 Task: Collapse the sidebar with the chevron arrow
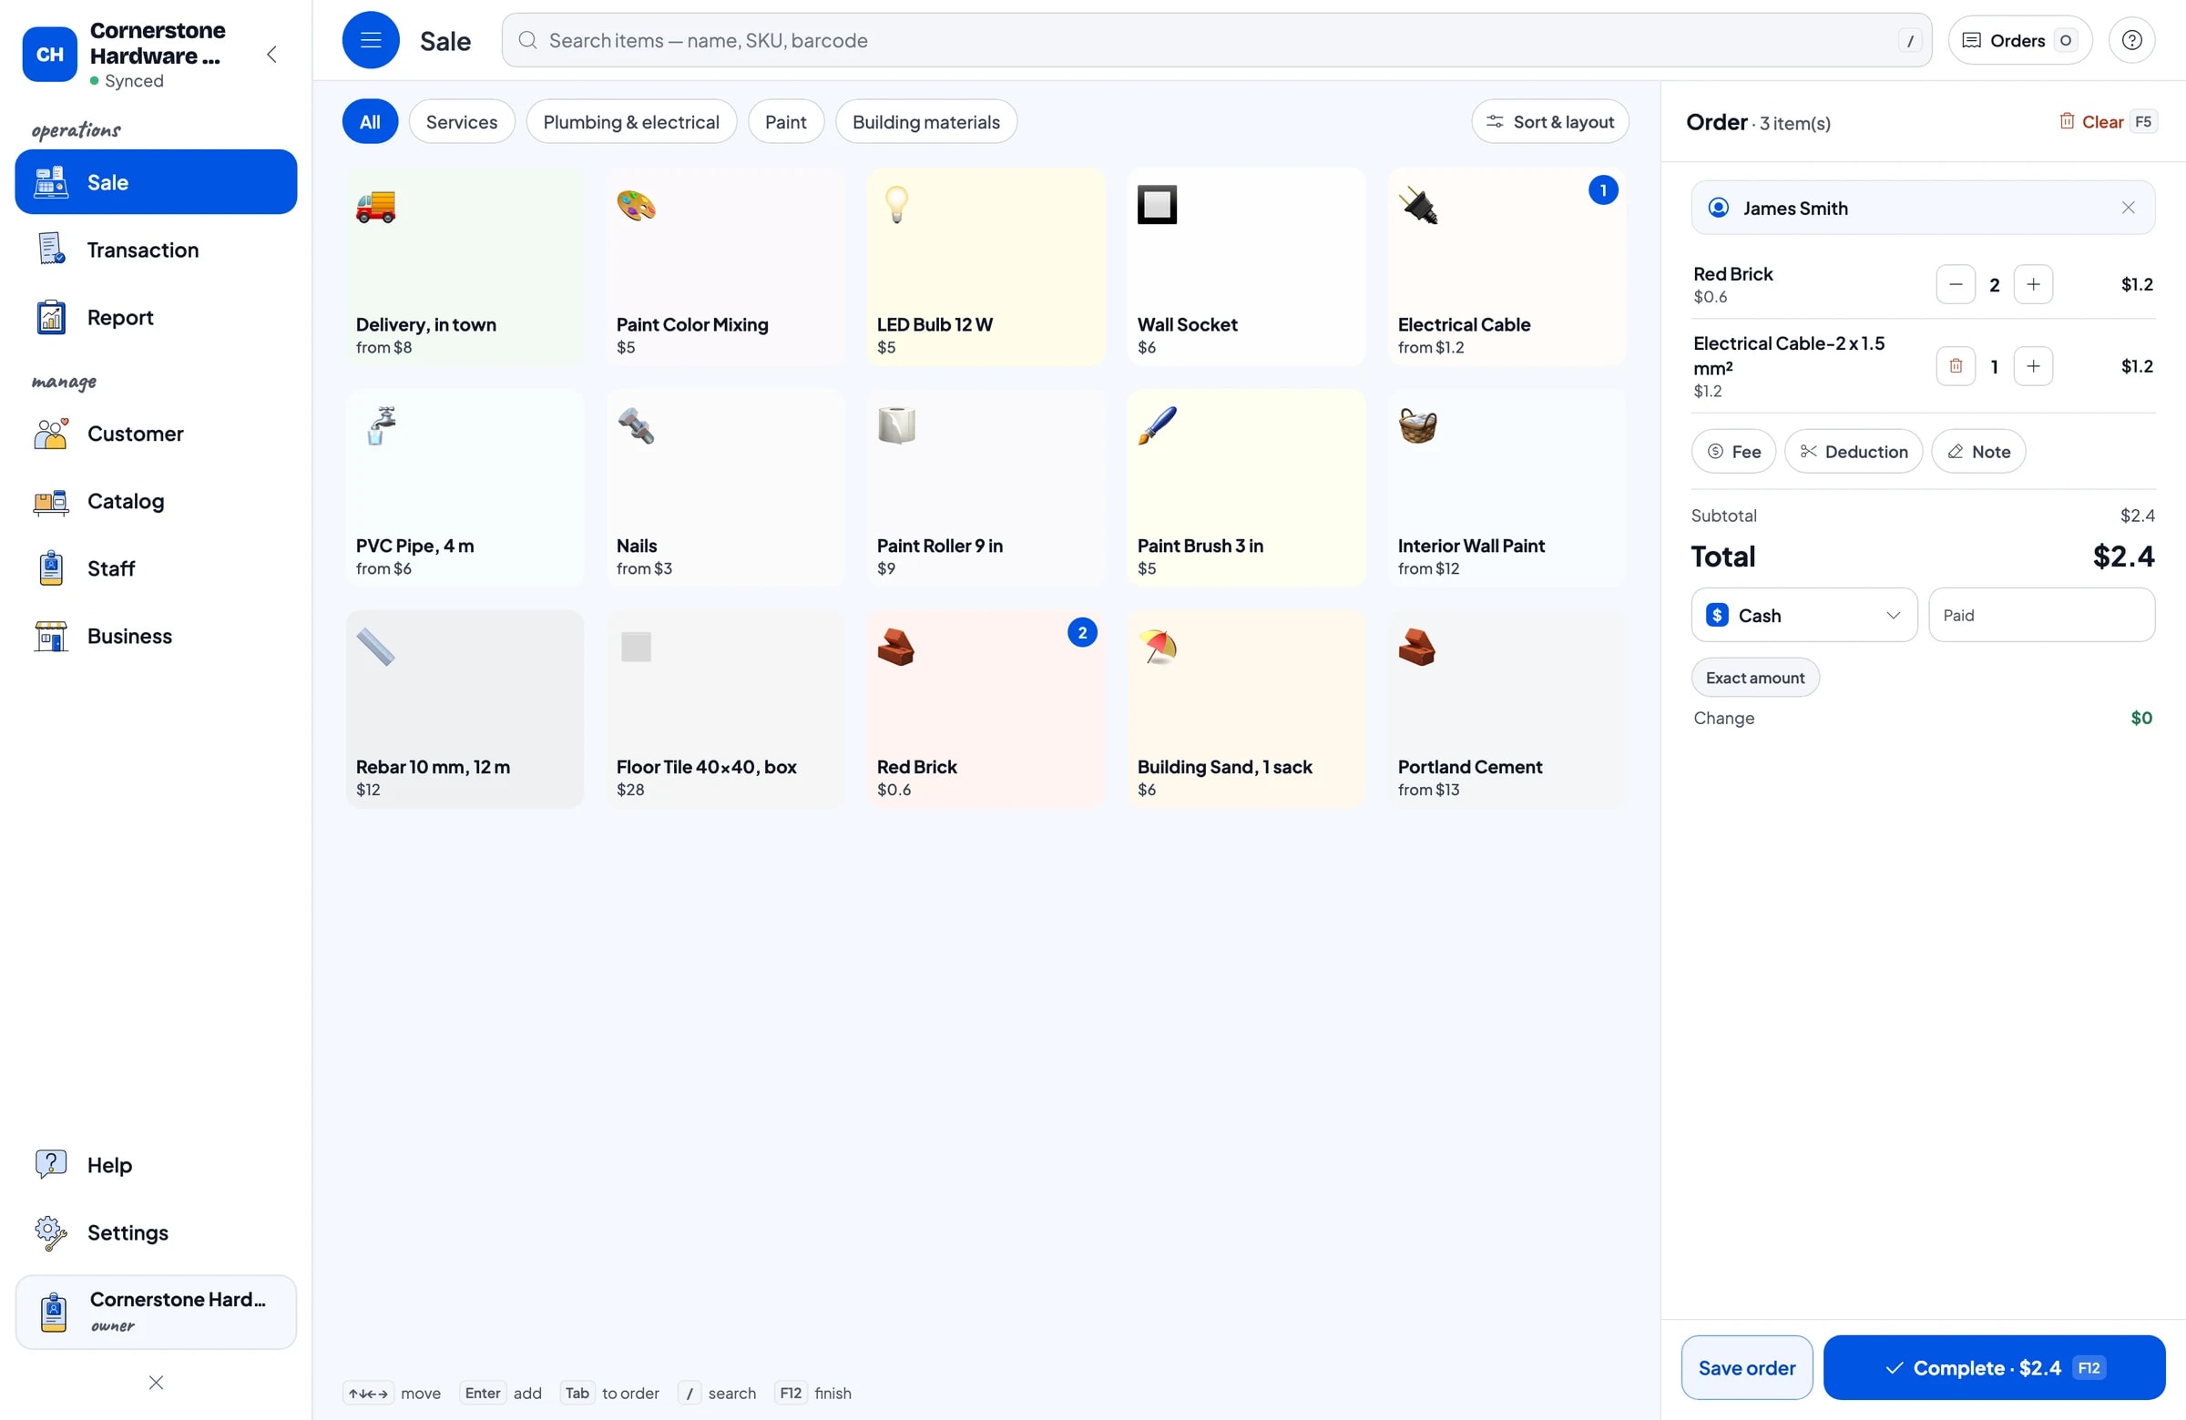coord(271,54)
